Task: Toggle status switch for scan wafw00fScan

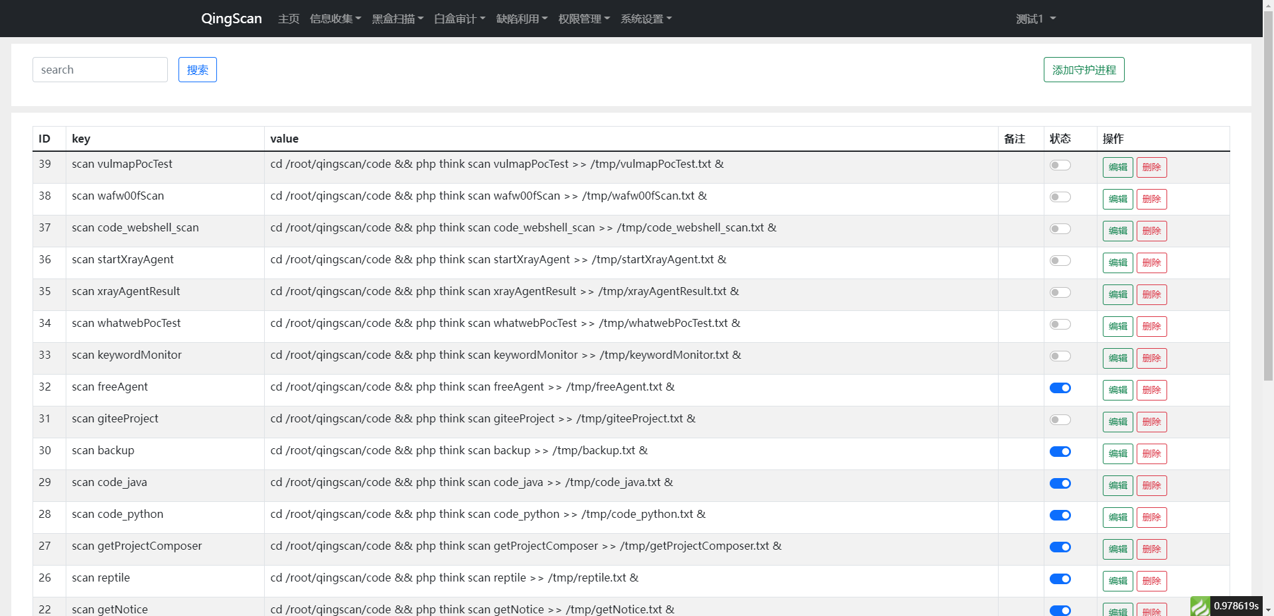Action: point(1060,197)
